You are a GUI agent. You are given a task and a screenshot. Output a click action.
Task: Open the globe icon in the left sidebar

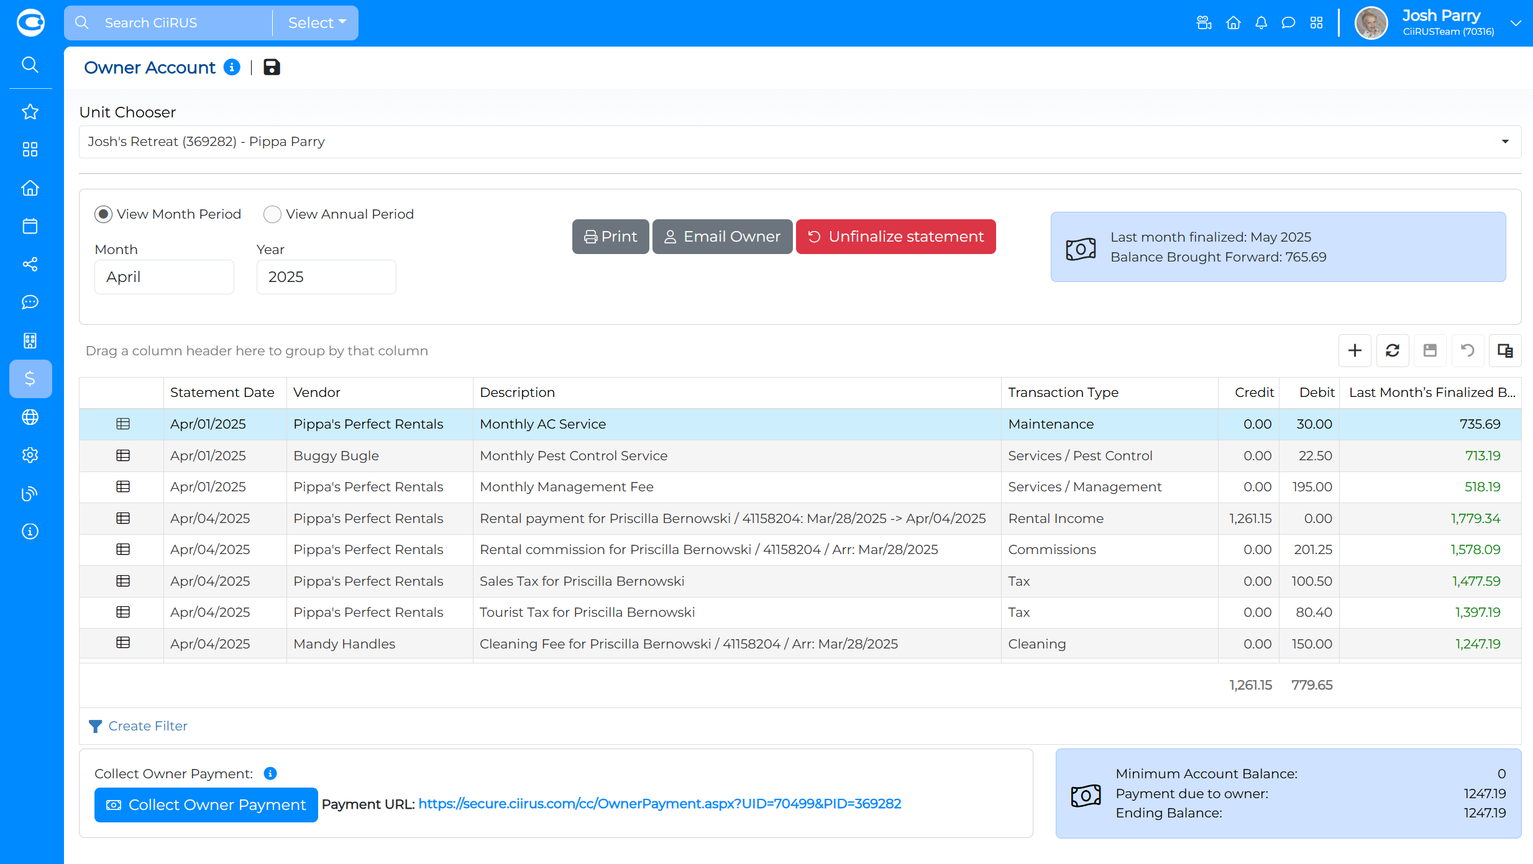tap(30, 417)
